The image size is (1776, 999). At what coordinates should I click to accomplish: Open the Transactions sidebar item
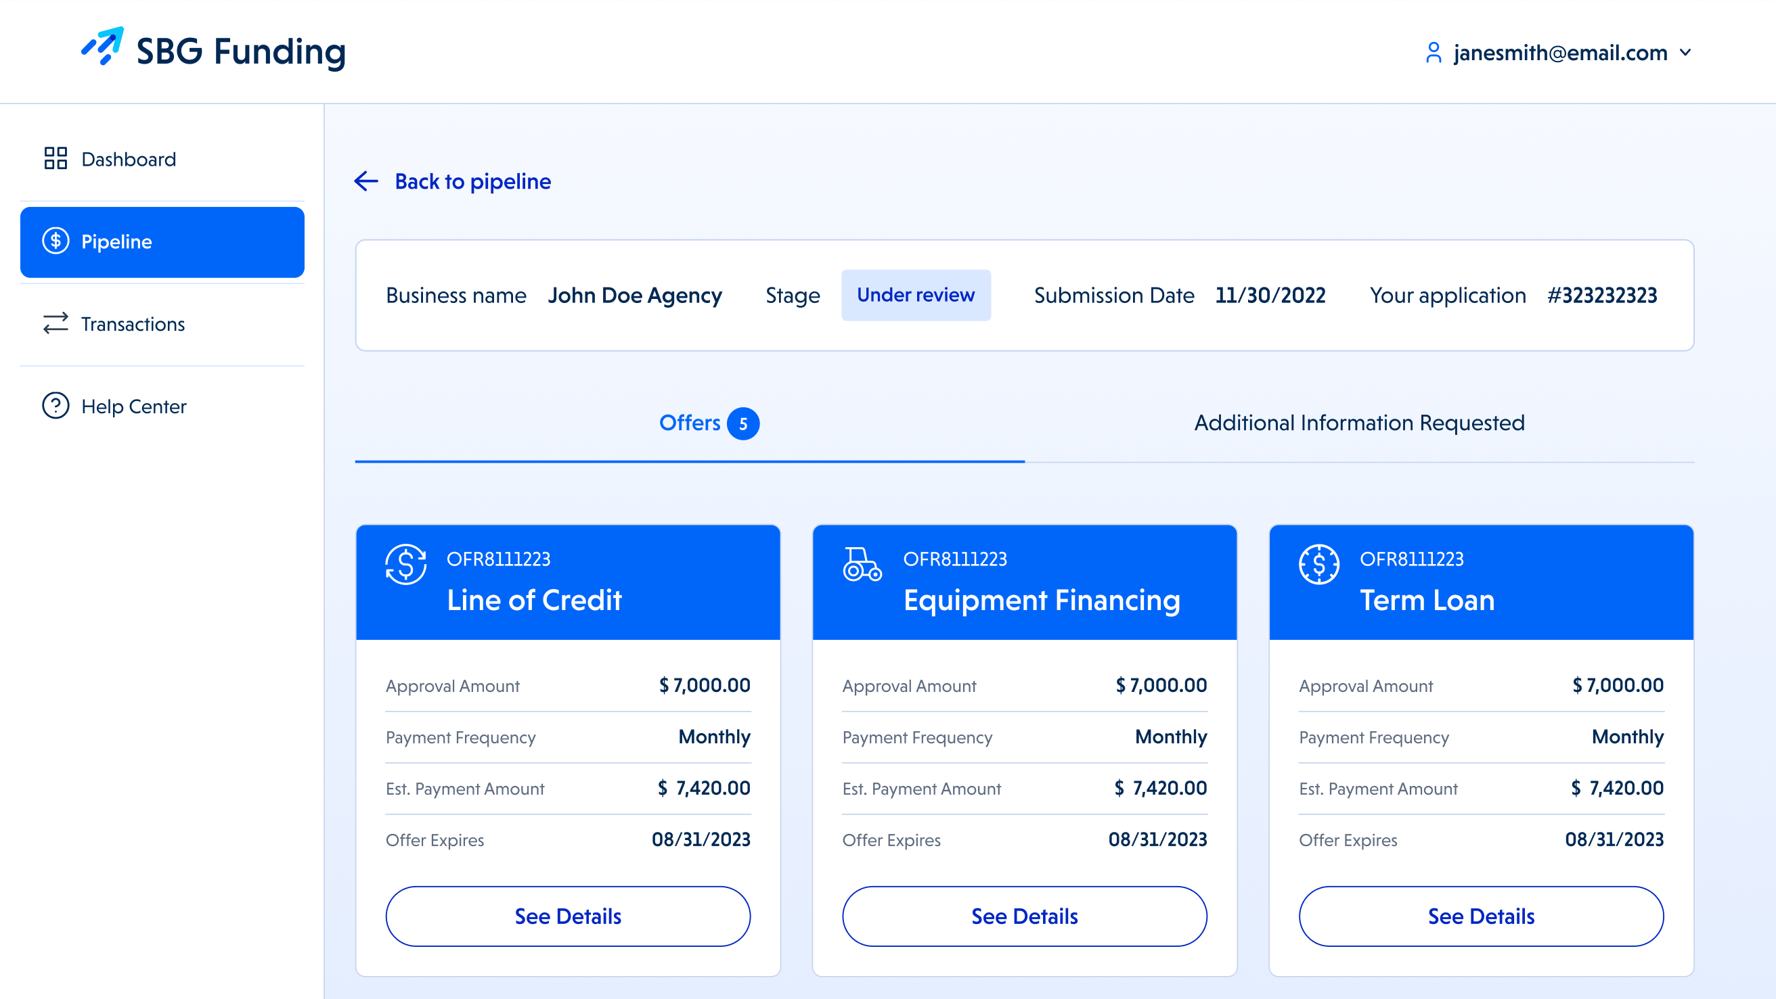pyautogui.click(x=133, y=324)
